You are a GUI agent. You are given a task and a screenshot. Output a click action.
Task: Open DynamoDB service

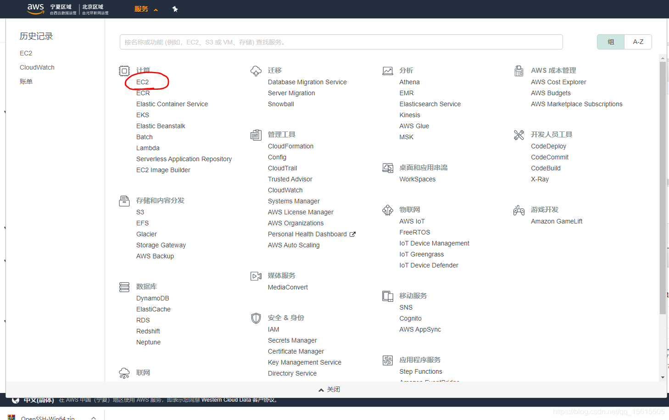point(153,298)
